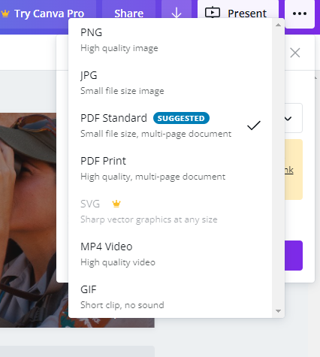Choose MP4 Video format
This screenshot has height=357, width=320.
pyautogui.click(x=171, y=254)
